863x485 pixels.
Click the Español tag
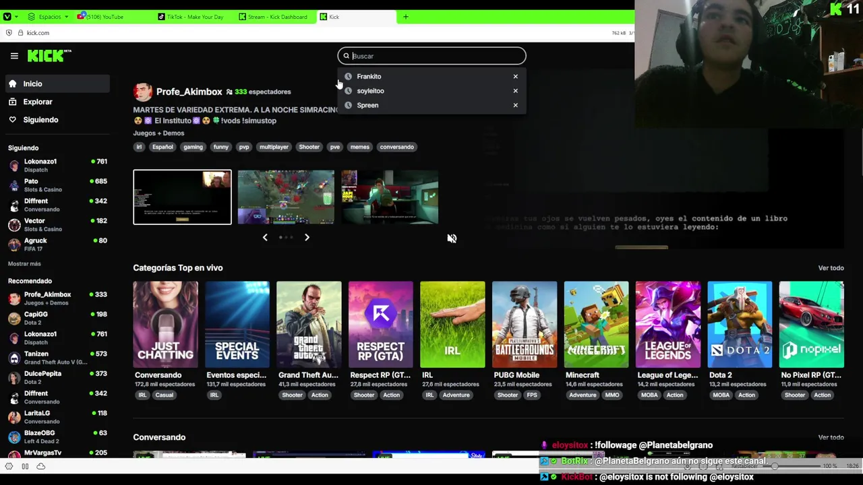coord(162,147)
